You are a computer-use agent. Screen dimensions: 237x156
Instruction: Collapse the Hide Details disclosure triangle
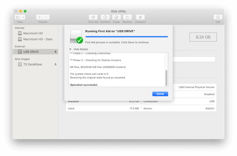pyautogui.click(x=70, y=49)
